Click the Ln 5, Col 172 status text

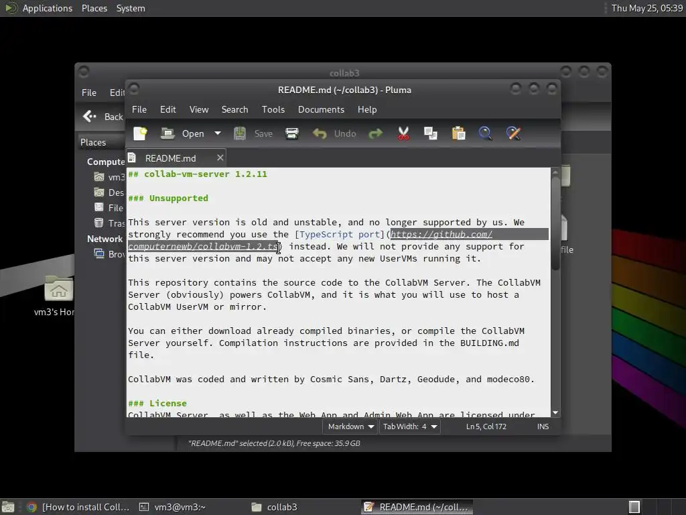[486, 426]
